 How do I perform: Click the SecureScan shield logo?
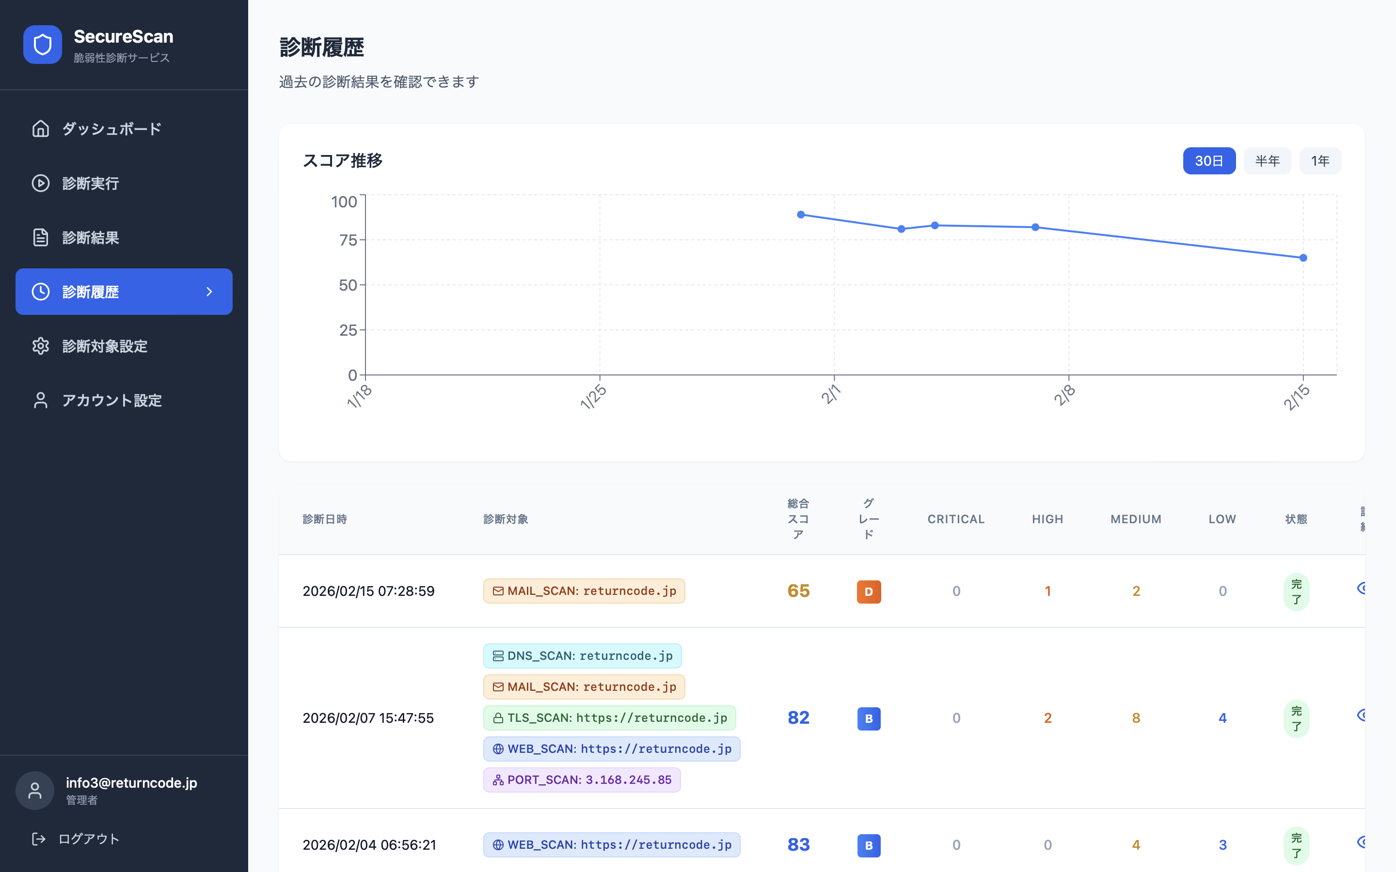[43, 45]
